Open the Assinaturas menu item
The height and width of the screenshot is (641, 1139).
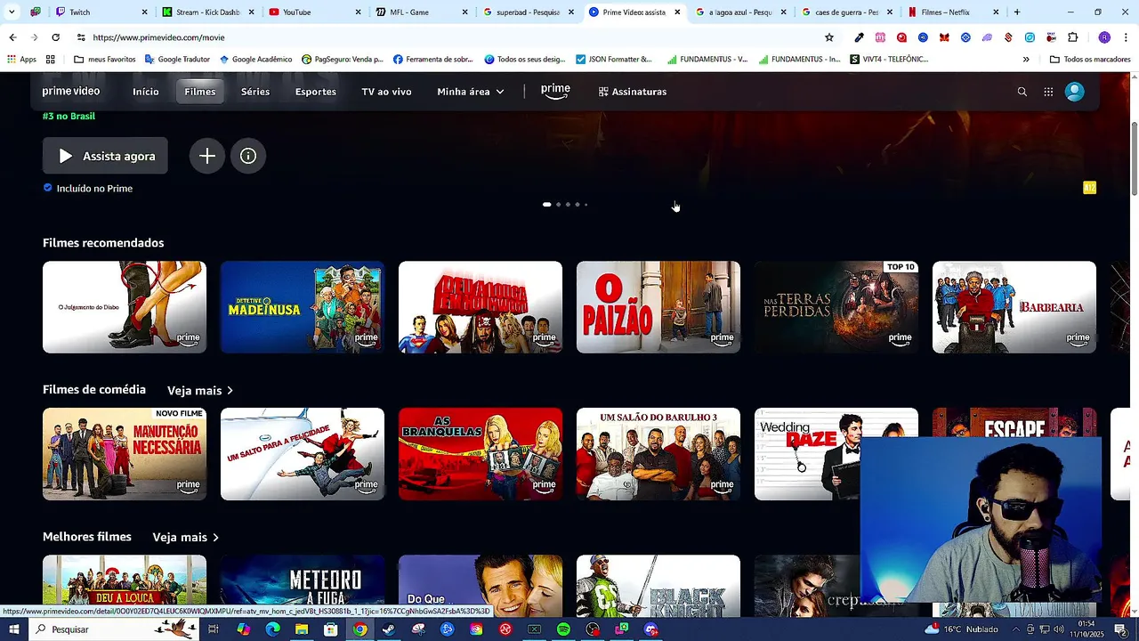coord(633,92)
